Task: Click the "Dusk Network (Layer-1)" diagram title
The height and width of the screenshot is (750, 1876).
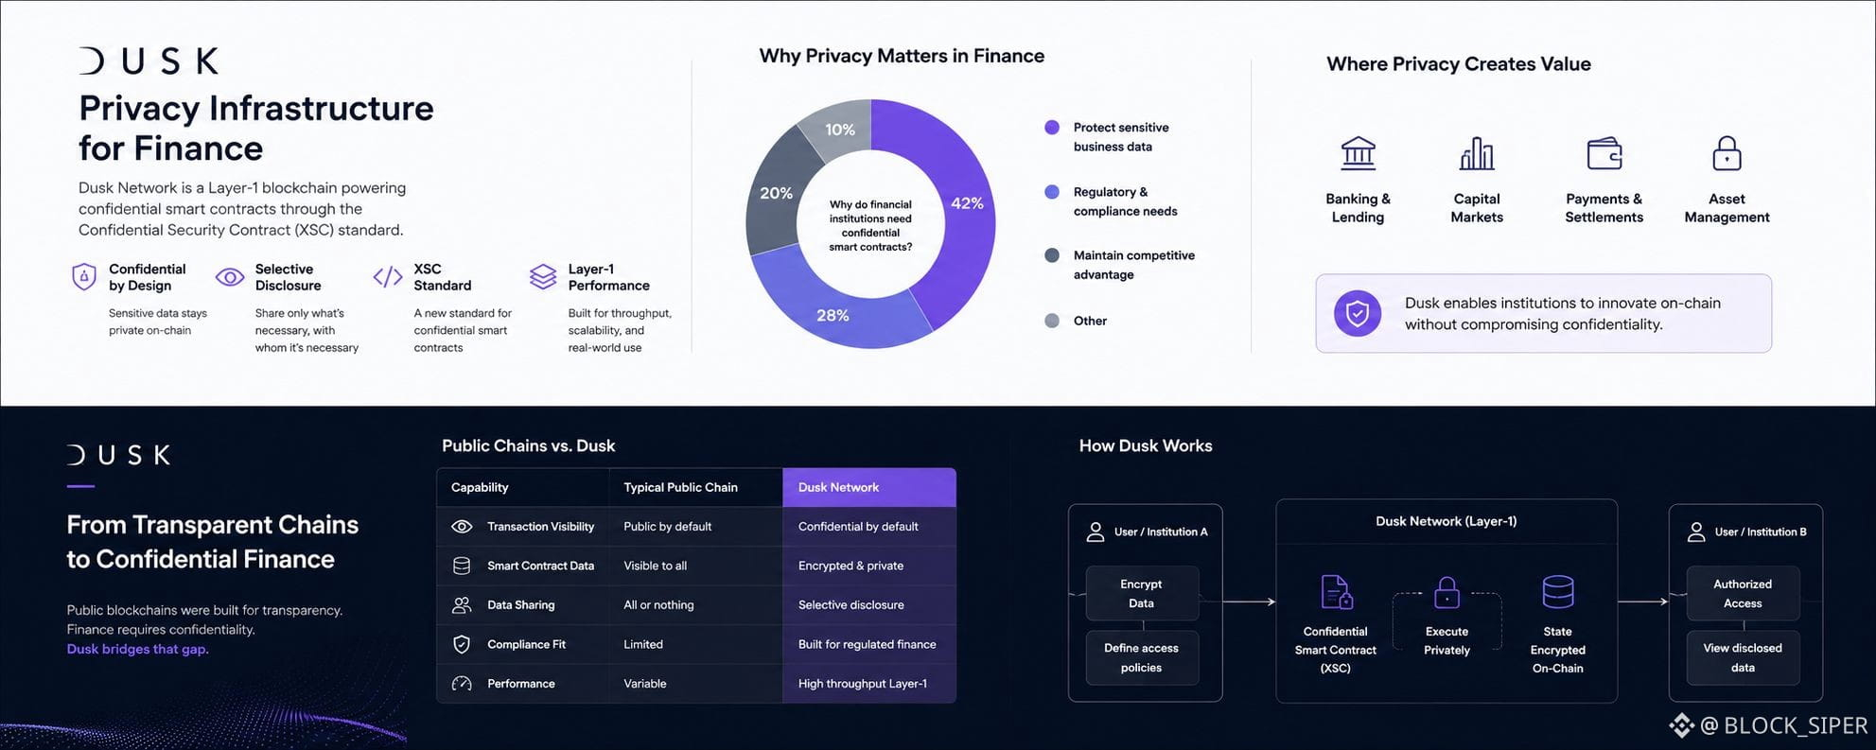Action: point(1446,521)
